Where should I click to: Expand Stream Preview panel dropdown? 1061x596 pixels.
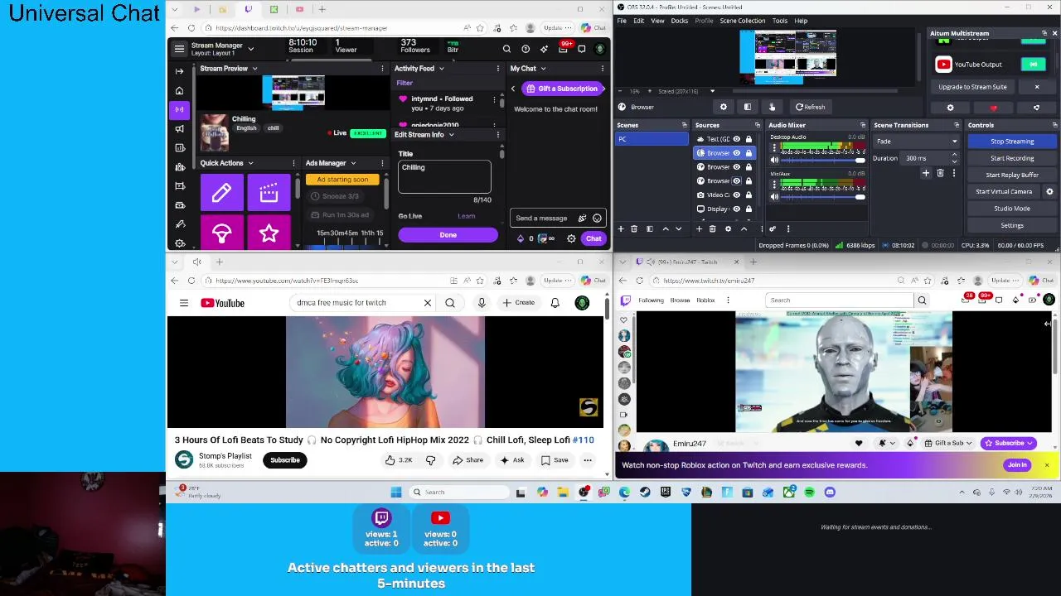coord(254,69)
